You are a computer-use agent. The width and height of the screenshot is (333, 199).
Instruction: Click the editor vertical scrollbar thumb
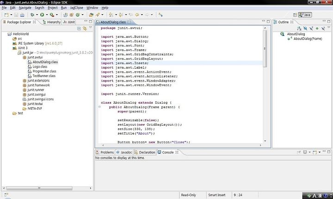pyautogui.click(x=265, y=49)
